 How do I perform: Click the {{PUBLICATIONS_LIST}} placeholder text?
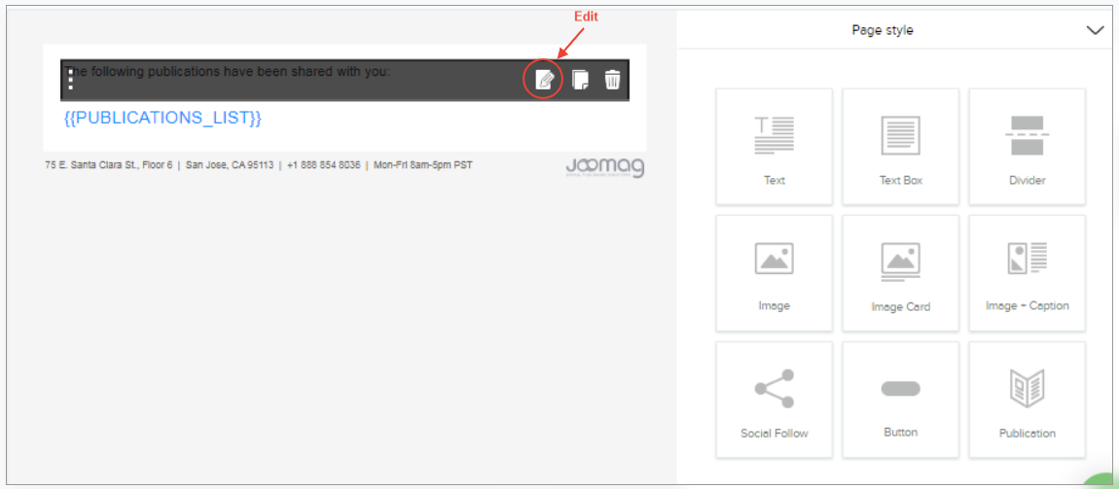[162, 118]
